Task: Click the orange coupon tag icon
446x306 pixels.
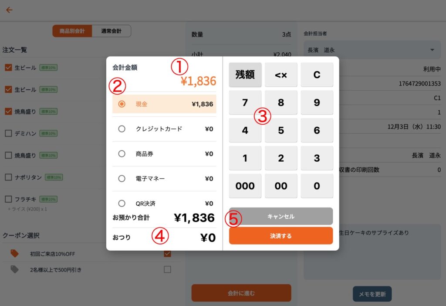Action: coord(15,254)
